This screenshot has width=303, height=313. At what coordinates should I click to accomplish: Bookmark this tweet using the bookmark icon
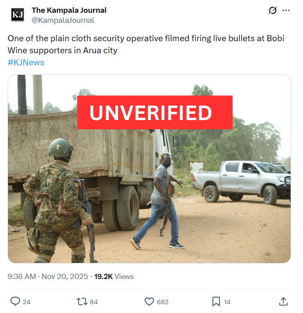pos(216,301)
